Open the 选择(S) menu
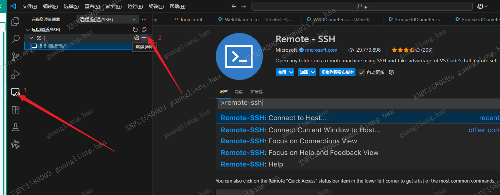This screenshot has width=500, height=195. [71, 6]
